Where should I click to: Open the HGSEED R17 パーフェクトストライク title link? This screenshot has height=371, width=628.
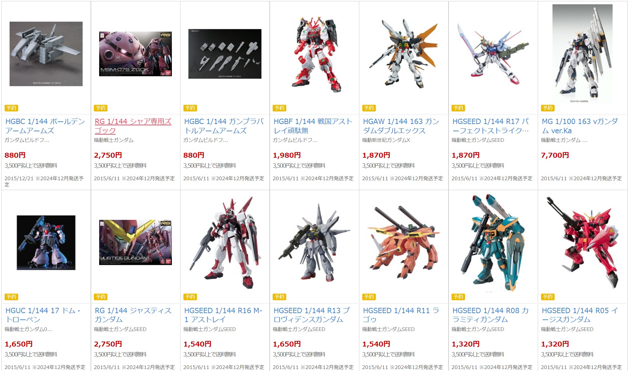491,126
